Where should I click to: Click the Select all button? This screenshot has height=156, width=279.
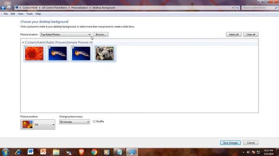tap(234, 35)
